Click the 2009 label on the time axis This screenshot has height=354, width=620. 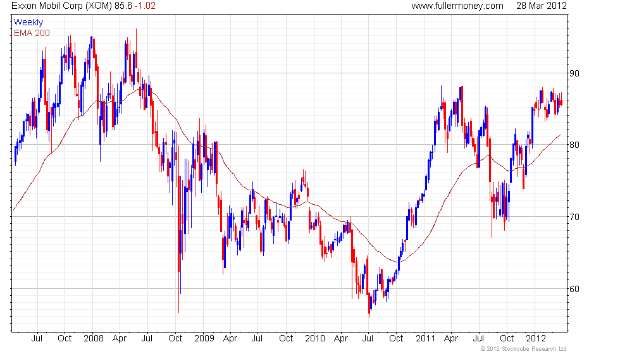click(204, 339)
